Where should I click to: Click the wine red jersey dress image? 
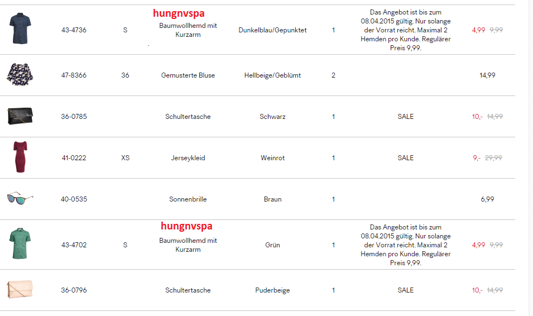pyautogui.click(x=20, y=157)
